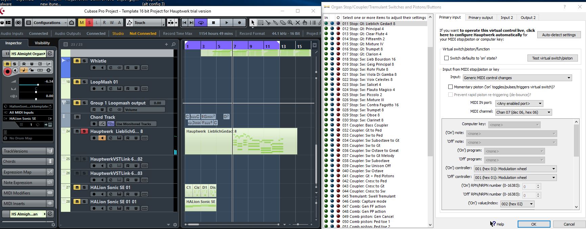
Task: Open the MIDI IN port dropdown
Action: pos(519,104)
